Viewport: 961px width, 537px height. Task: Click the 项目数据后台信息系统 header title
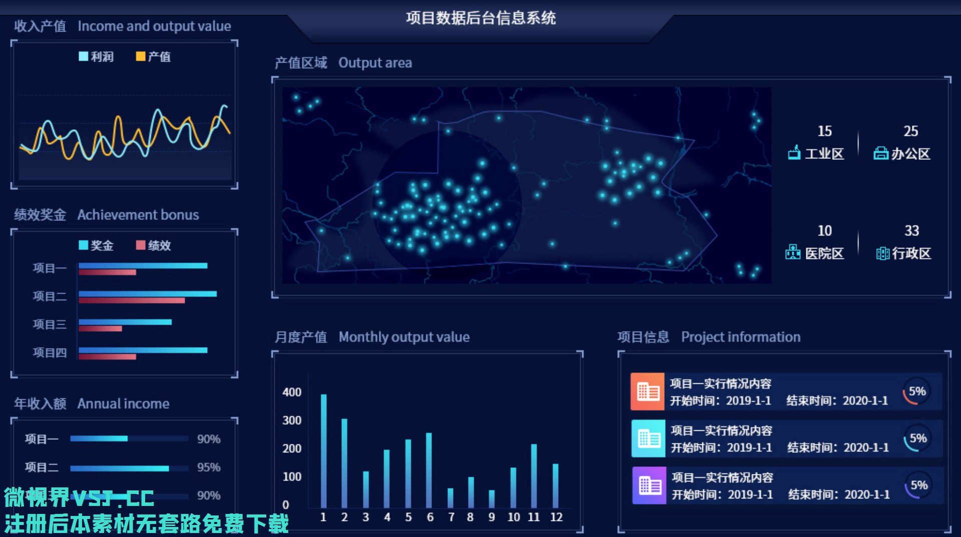(x=480, y=18)
